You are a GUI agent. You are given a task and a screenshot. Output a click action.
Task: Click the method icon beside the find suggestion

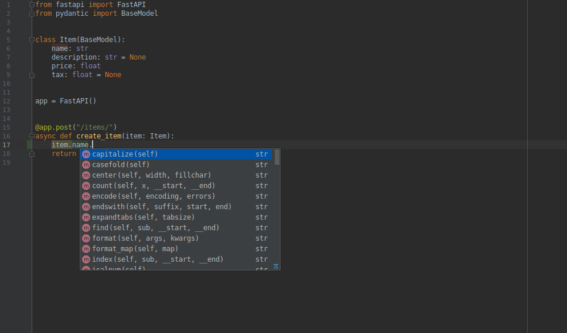[86, 228]
